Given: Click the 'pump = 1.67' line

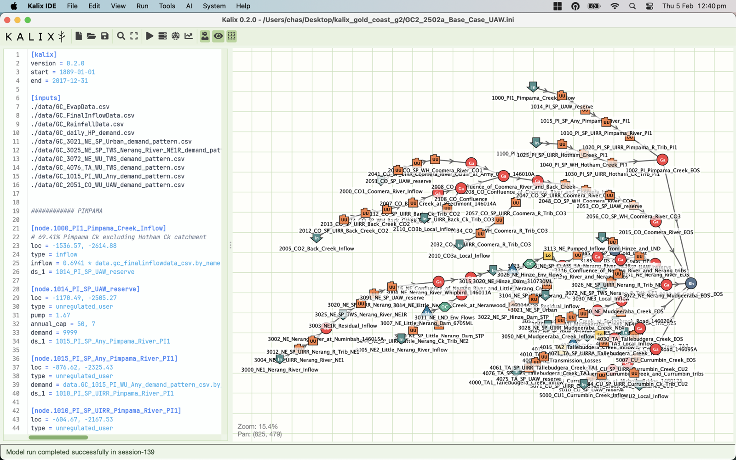Looking at the screenshot, I should click(51, 316).
